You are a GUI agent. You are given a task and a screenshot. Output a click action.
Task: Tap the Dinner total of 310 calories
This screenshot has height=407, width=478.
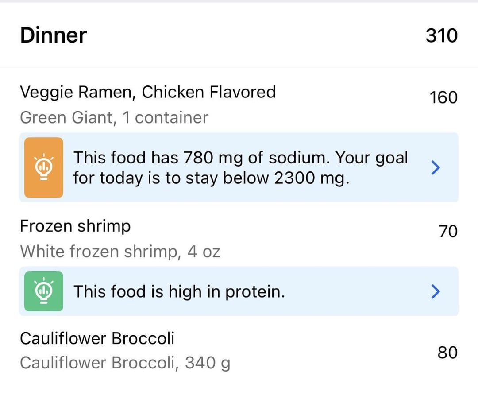pos(441,35)
